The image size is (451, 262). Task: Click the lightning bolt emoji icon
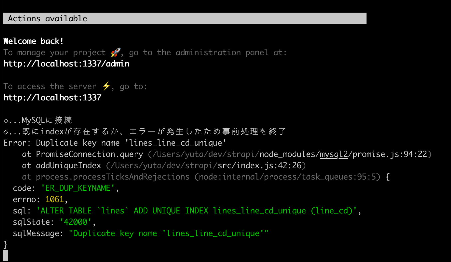pos(106,86)
